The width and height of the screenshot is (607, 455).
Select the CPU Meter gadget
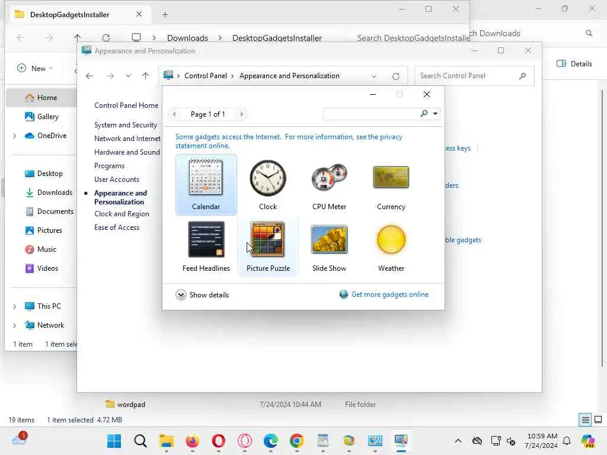tap(330, 185)
